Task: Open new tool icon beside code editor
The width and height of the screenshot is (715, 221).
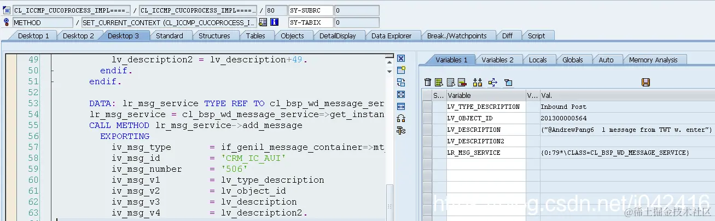Action: (x=401, y=71)
